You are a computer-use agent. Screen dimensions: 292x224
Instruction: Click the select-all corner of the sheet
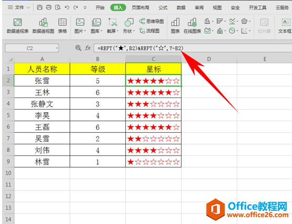8,60
